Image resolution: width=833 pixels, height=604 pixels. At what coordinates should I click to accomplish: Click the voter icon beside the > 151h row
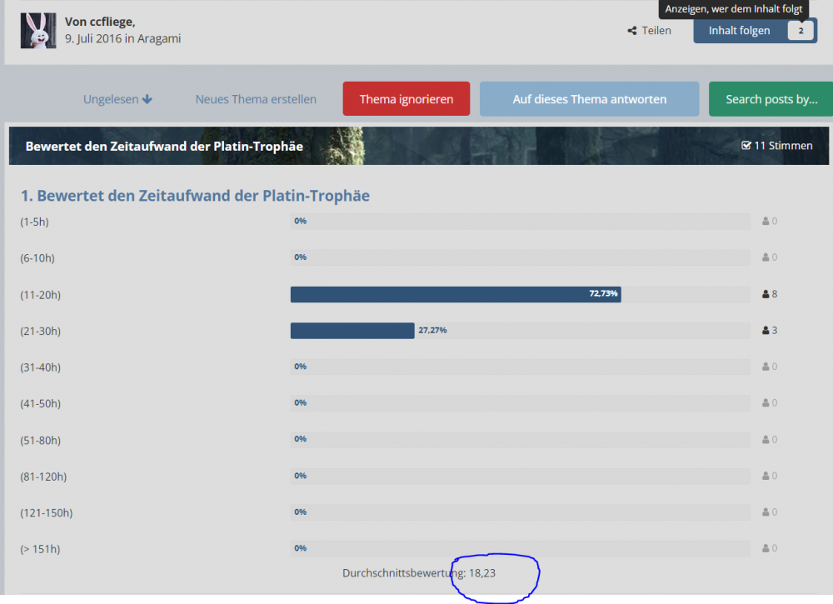[766, 548]
